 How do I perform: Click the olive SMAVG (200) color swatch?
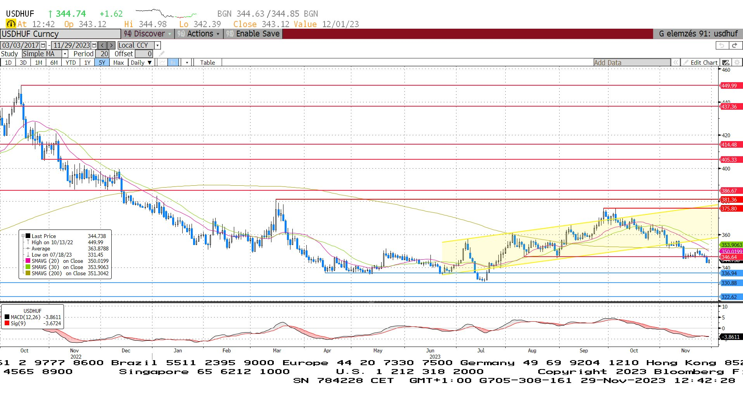pyautogui.click(x=28, y=273)
